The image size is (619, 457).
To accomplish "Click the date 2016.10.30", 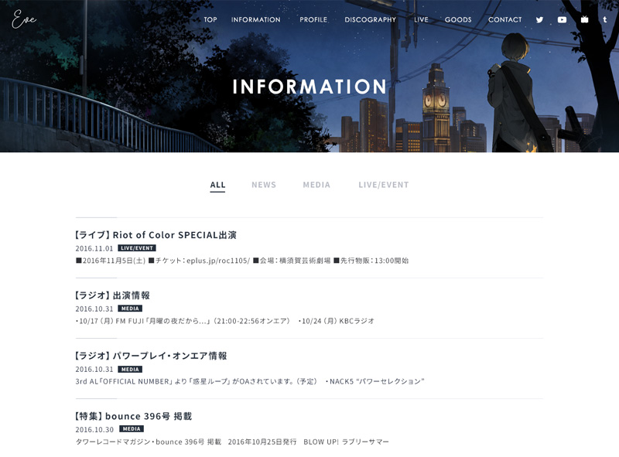I will point(94,429).
